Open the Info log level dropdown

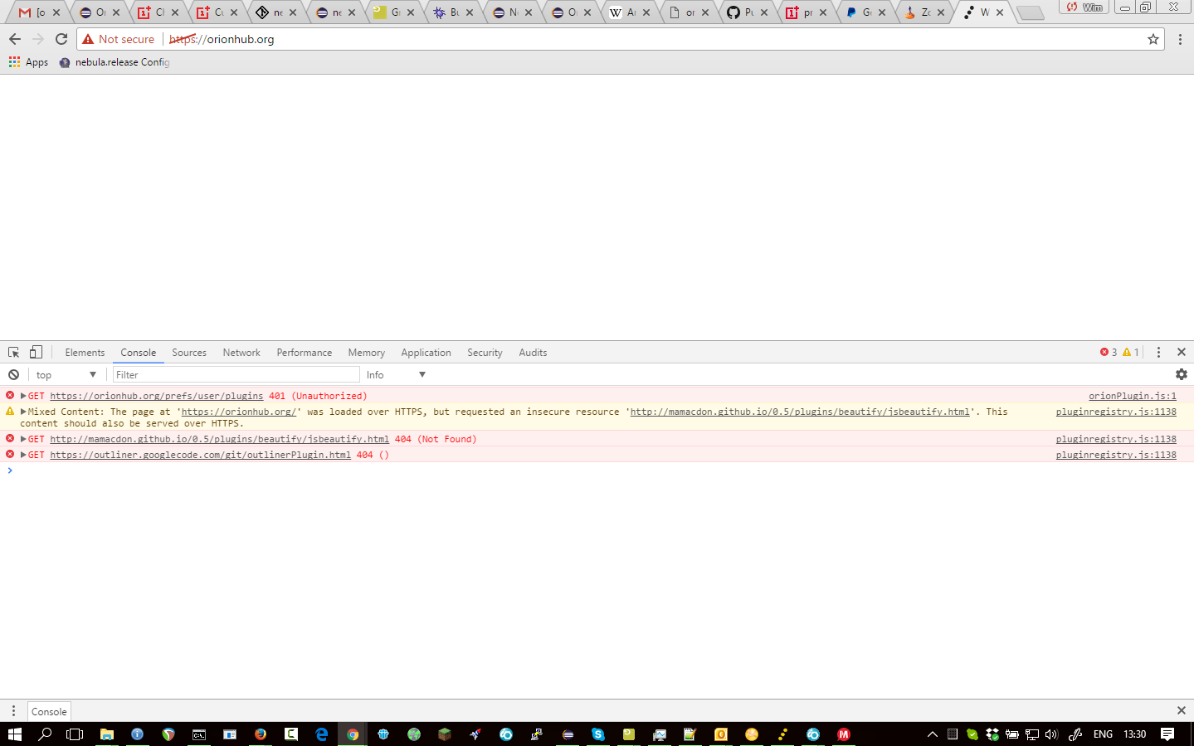coord(396,374)
